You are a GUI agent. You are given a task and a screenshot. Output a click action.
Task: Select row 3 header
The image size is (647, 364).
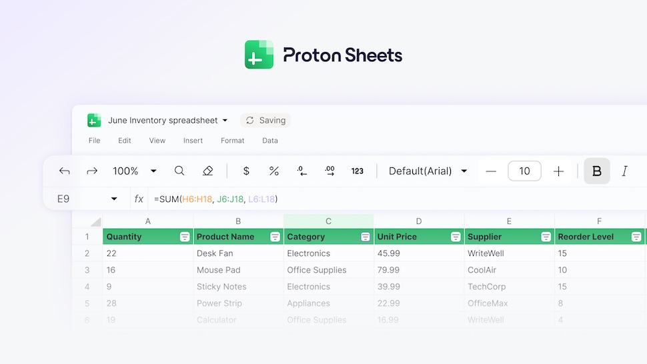pyautogui.click(x=87, y=270)
